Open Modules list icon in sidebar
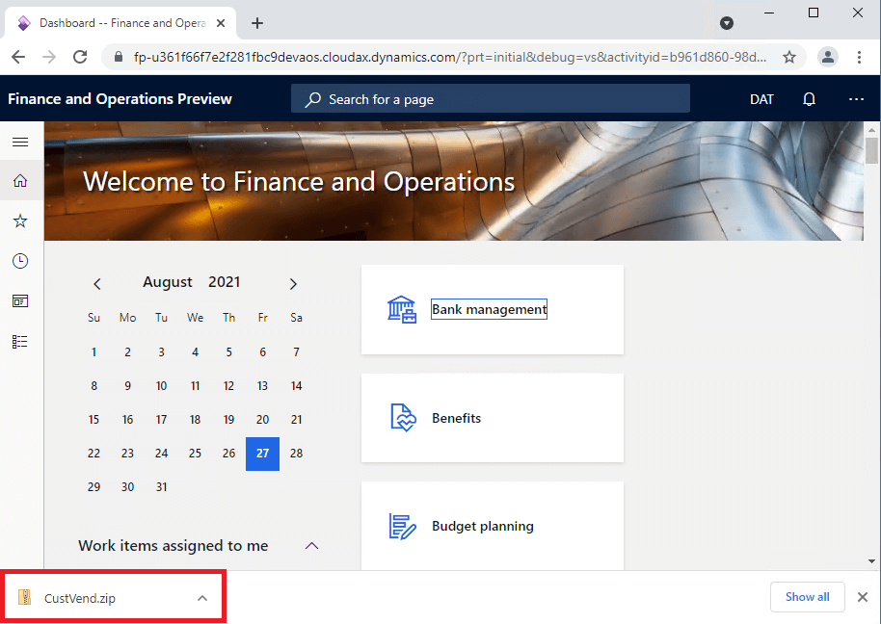Viewport: 881px width, 624px height. (20, 341)
